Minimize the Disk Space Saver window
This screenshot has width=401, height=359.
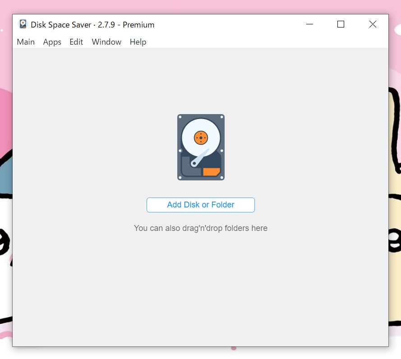tap(309, 24)
